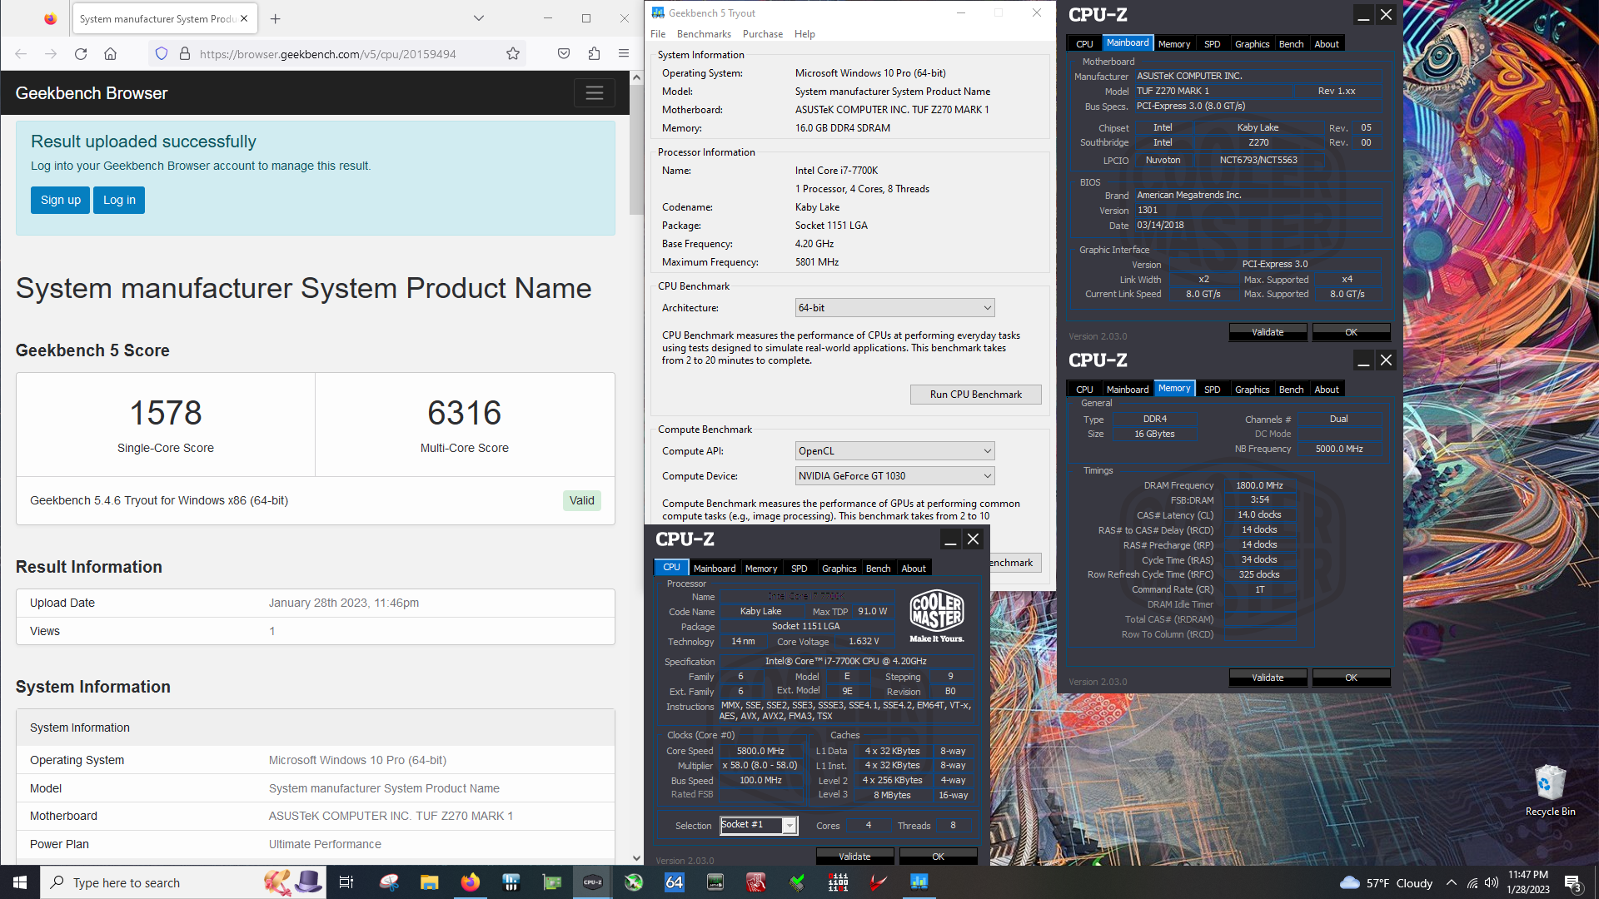Click OK in bottom CPU tab window
Viewport: 1599px width, 899px height.
(x=938, y=857)
